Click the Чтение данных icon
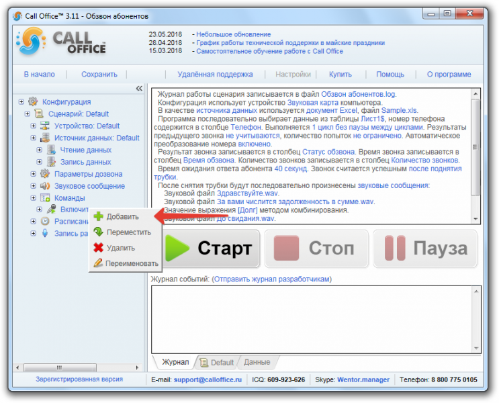Screen dimensions: 499x403 coord(51,150)
